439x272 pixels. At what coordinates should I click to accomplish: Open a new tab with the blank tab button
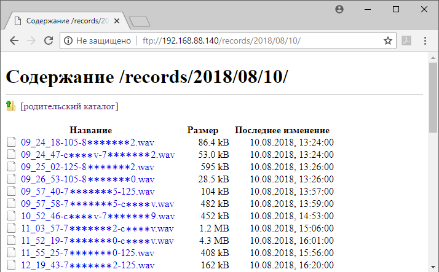(140, 21)
